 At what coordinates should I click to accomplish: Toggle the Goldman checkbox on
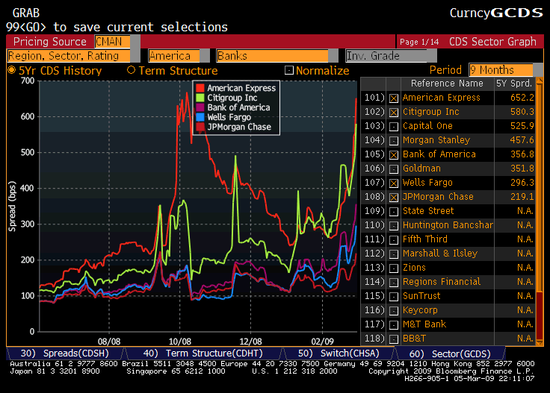(394, 169)
